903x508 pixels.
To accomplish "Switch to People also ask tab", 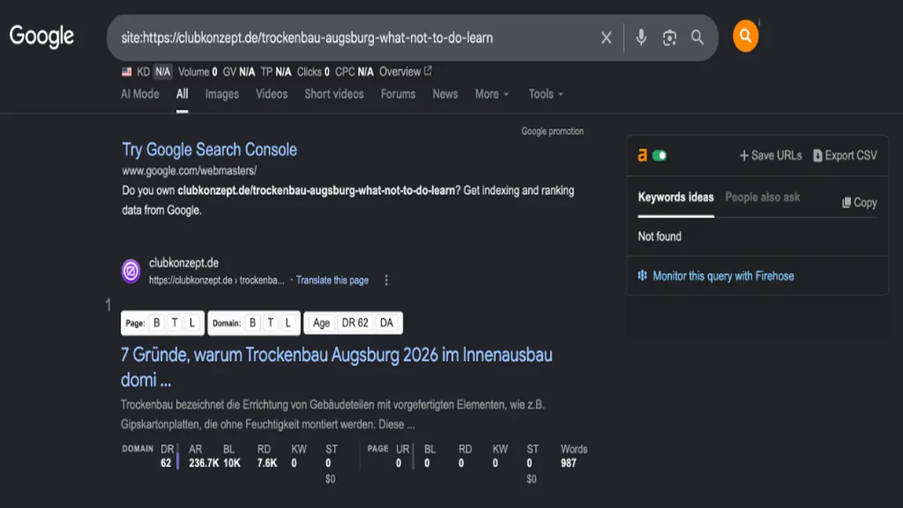I will click(762, 197).
